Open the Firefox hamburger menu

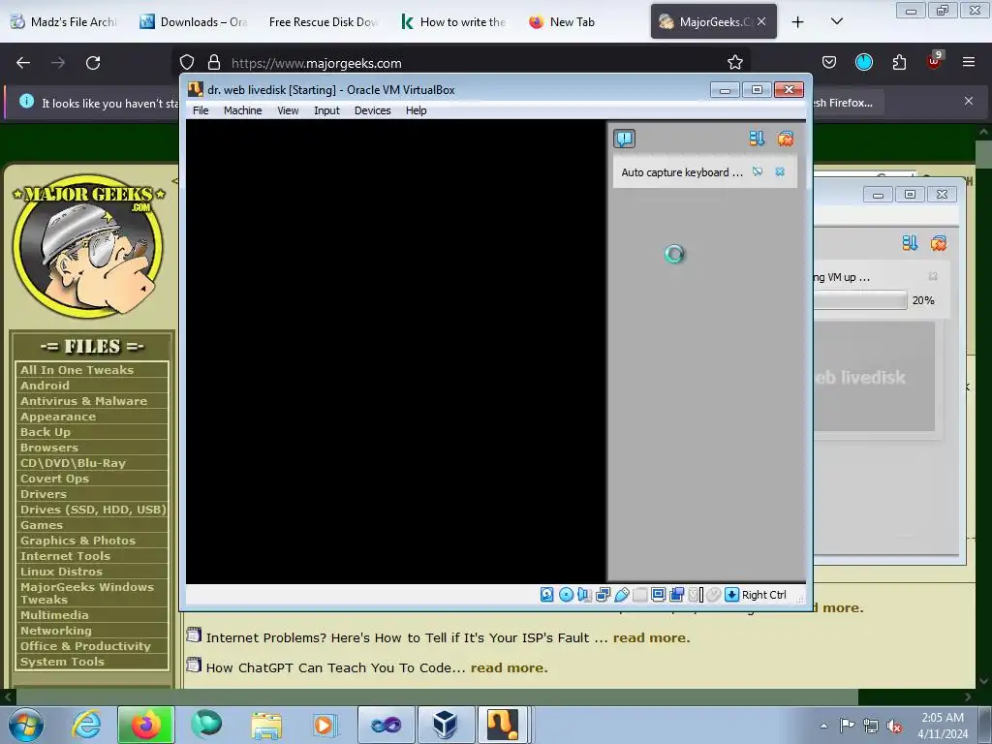click(x=968, y=62)
